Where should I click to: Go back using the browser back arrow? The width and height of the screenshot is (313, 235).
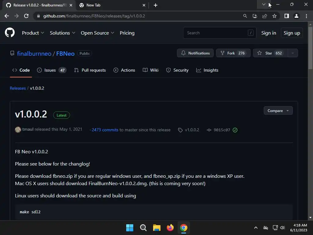point(7,16)
